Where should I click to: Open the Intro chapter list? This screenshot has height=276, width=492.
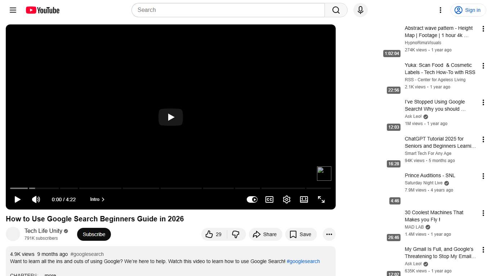pos(97,199)
